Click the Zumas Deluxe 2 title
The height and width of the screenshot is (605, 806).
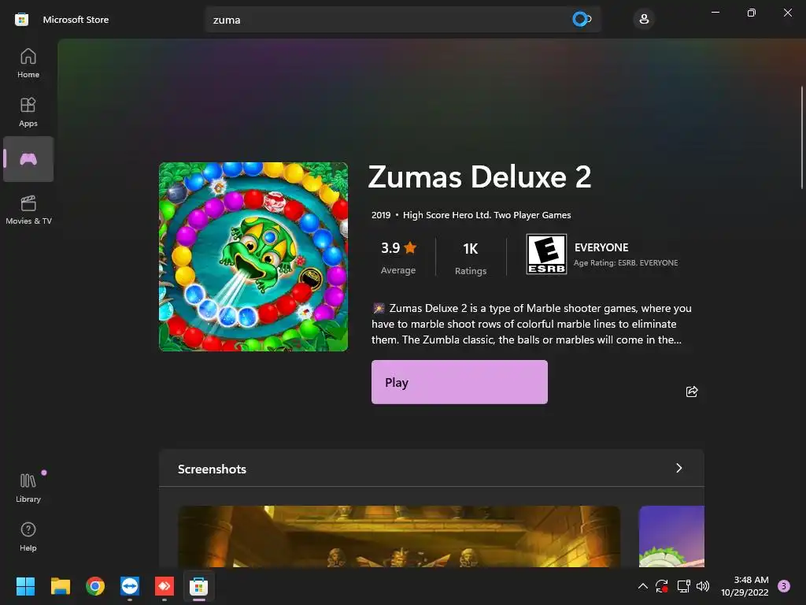click(479, 177)
